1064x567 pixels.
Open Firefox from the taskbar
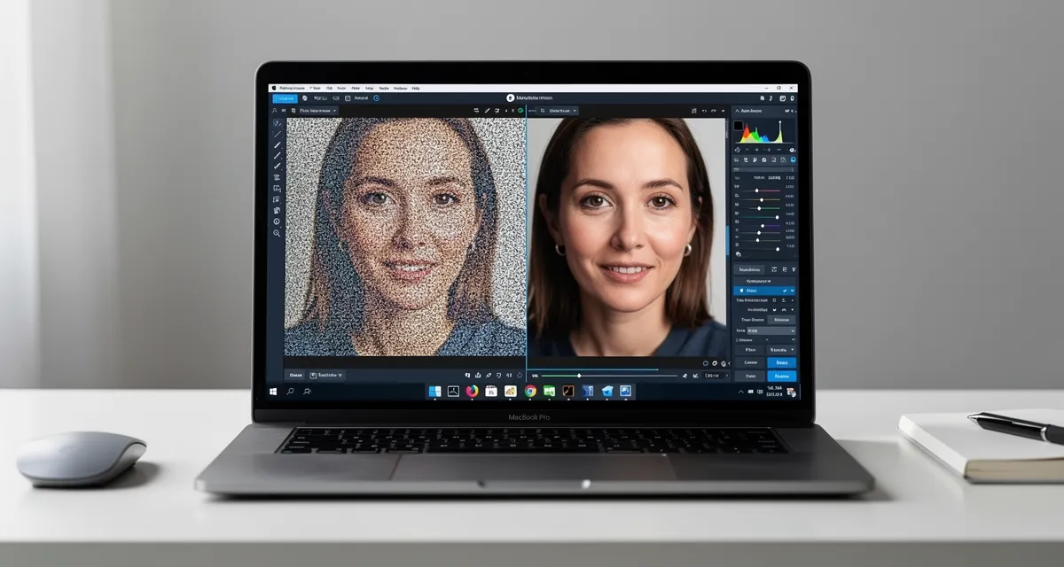pos(472,391)
